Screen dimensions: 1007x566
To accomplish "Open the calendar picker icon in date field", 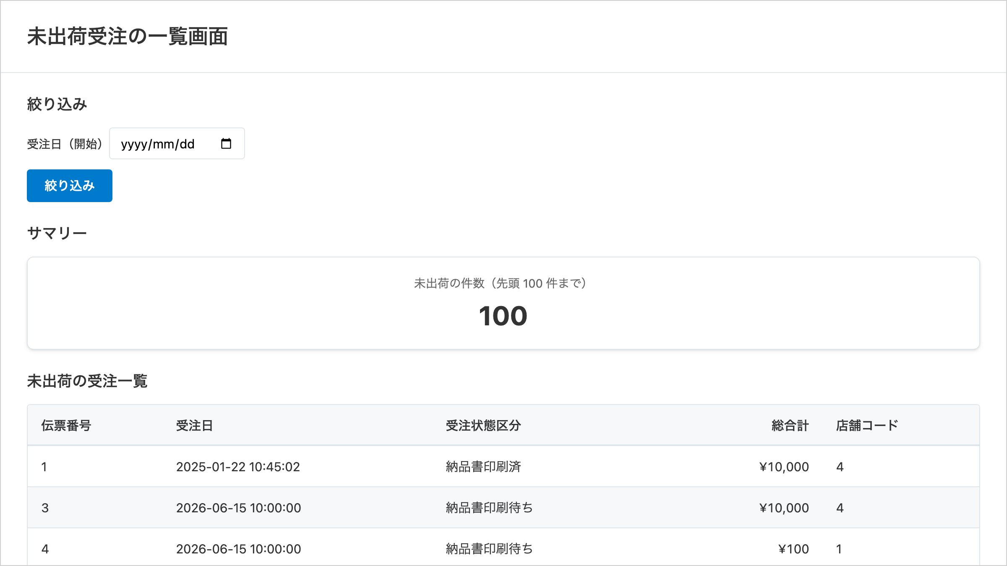I will 226,144.
